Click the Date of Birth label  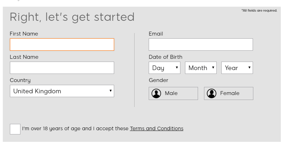[x=166, y=57]
